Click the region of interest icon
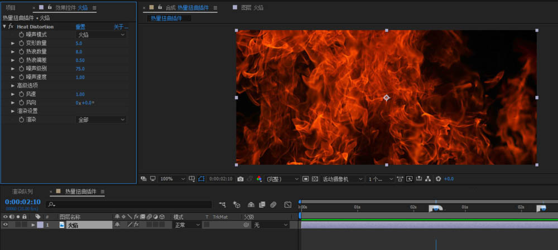 [305, 179]
